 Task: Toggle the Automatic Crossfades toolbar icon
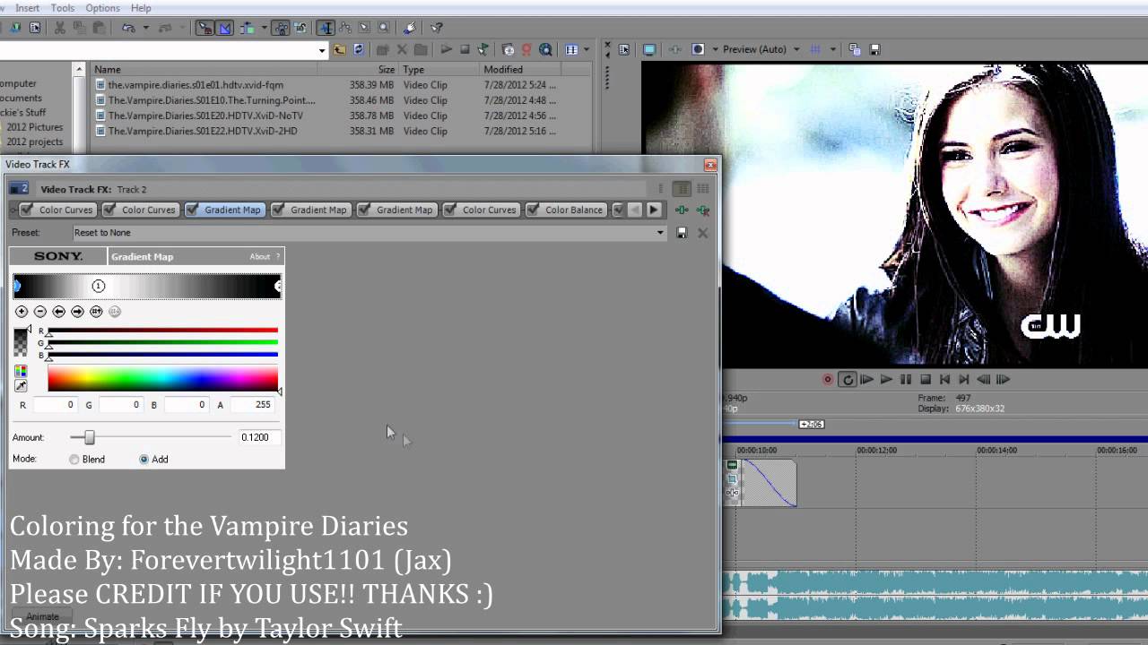coord(224,28)
